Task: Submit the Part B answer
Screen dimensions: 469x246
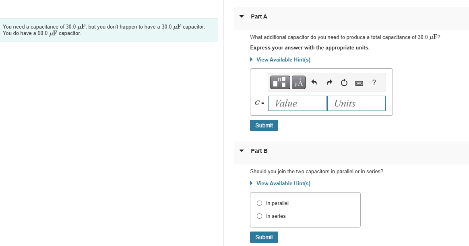Action: coord(264,237)
